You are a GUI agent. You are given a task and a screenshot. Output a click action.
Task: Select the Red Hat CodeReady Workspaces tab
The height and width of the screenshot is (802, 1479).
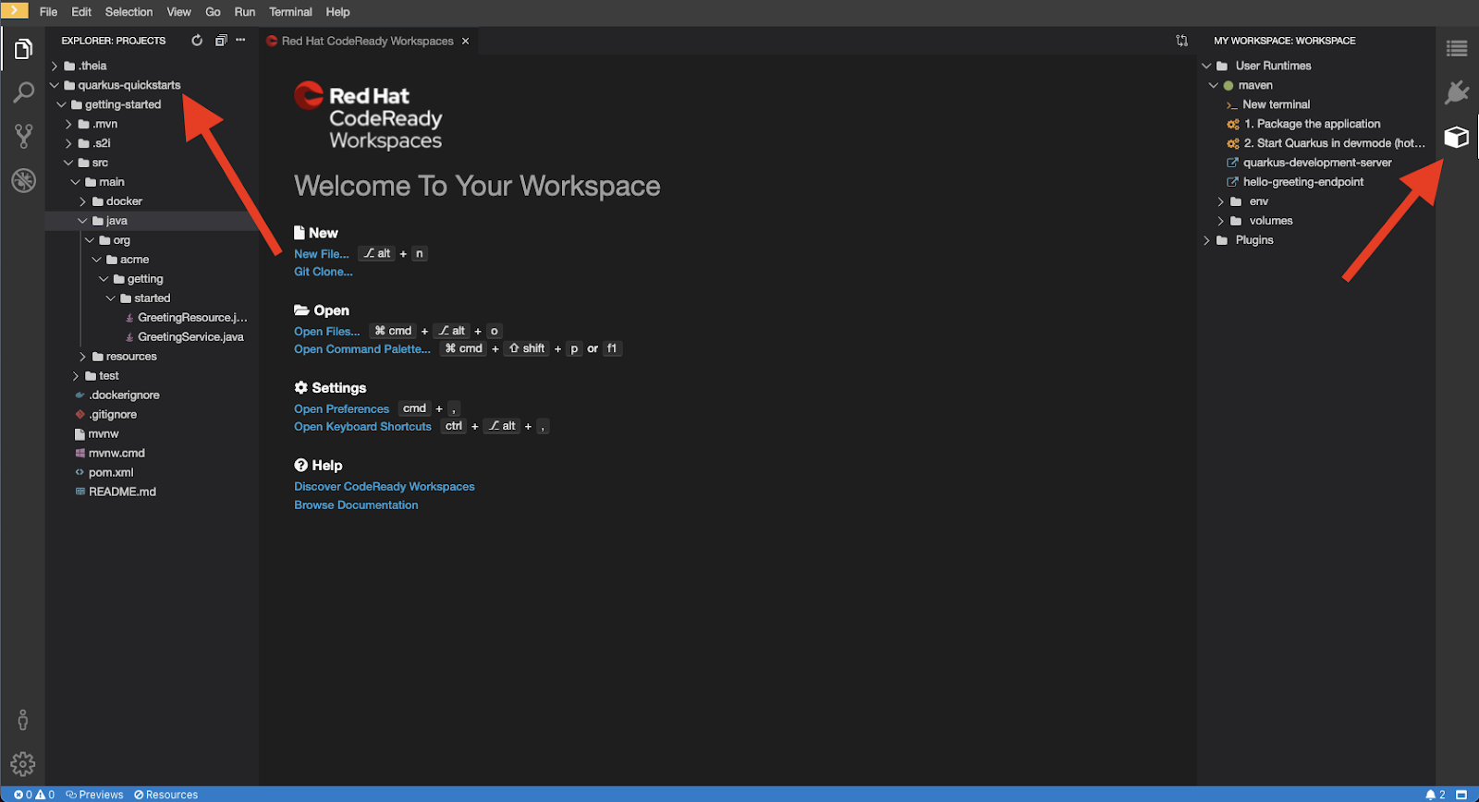coord(368,41)
